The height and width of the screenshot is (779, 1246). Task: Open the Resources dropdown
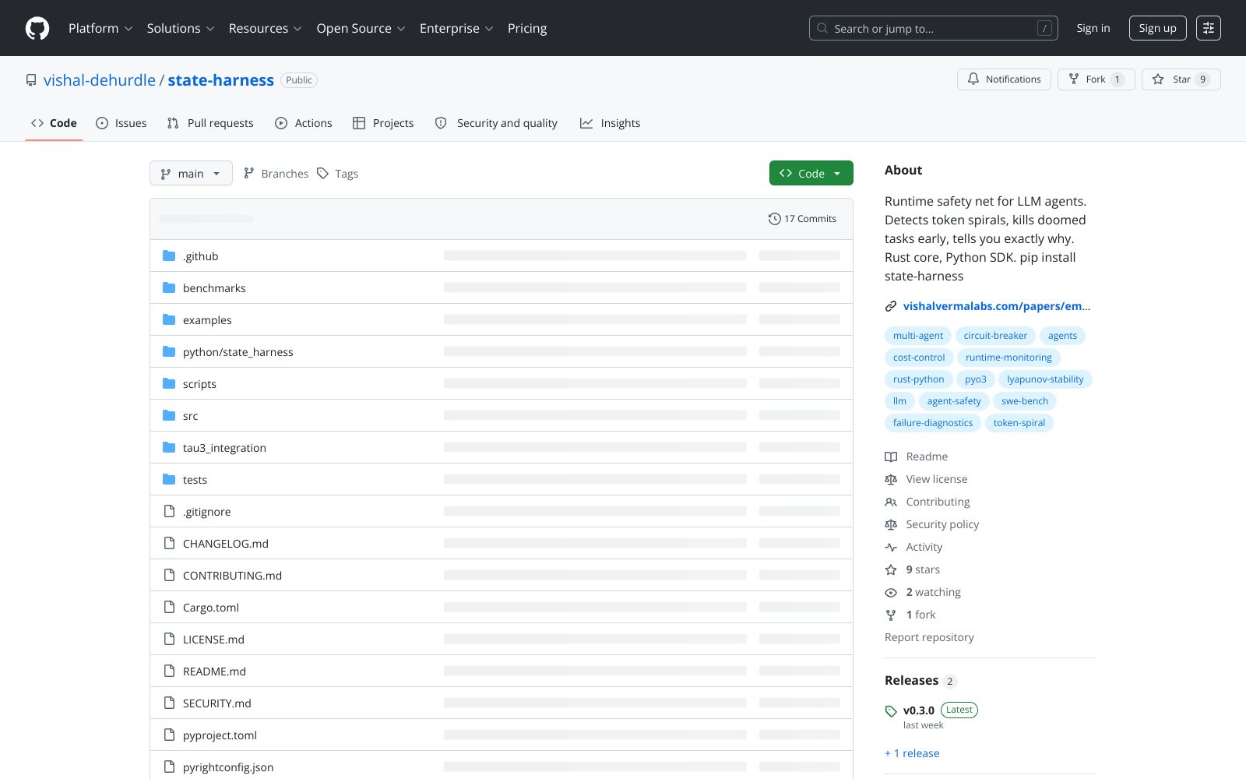(x=265, y=28)
